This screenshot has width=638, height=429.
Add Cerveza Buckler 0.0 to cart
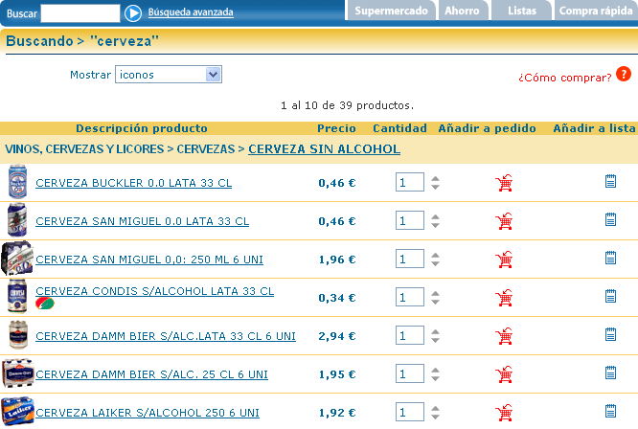tap(503, 183)
